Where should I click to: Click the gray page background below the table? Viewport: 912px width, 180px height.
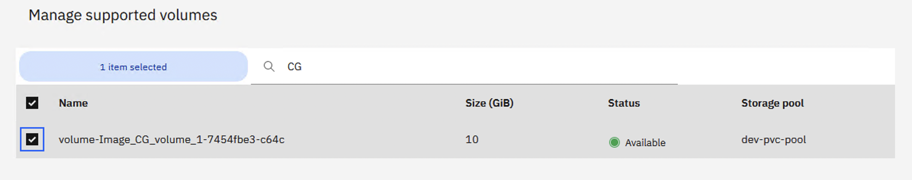coord(456,169)
